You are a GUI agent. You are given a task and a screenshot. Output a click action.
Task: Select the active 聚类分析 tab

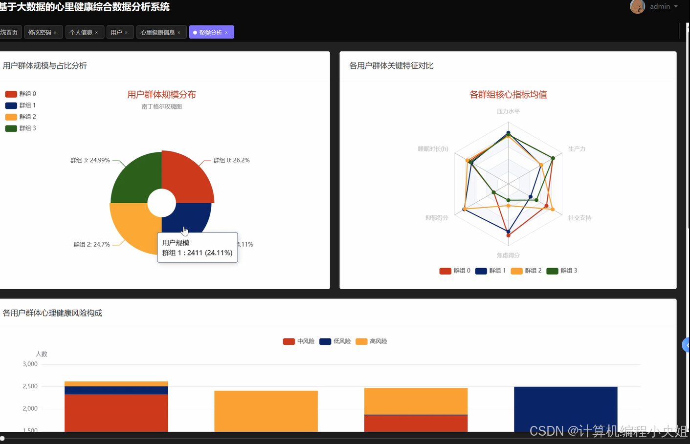click(211, 32)
